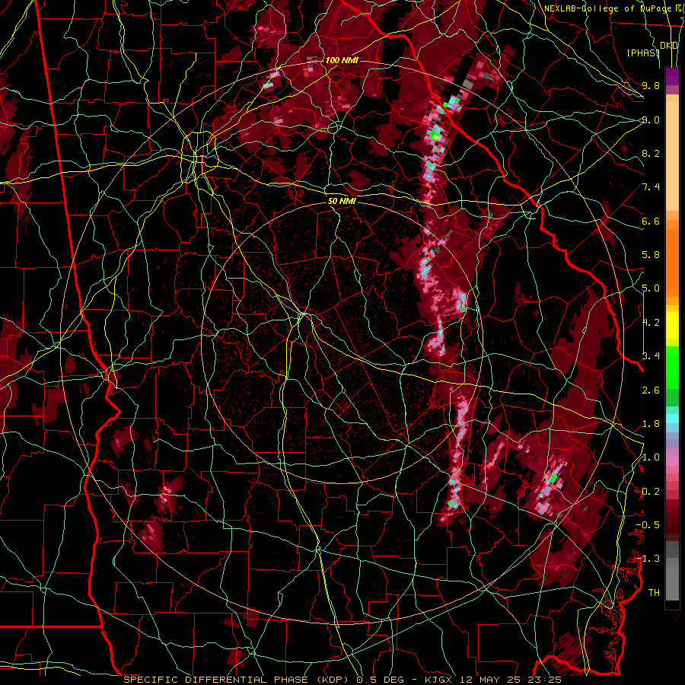
Task: Click the 5.8 value on color scale
Action: click(651, 255)
